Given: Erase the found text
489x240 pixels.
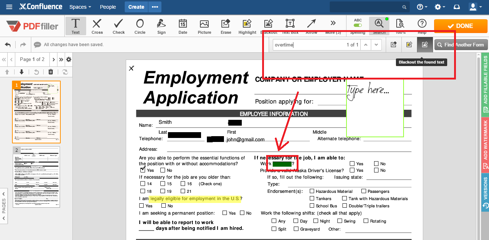Looking at the screenshot, I should pos(393,45).
